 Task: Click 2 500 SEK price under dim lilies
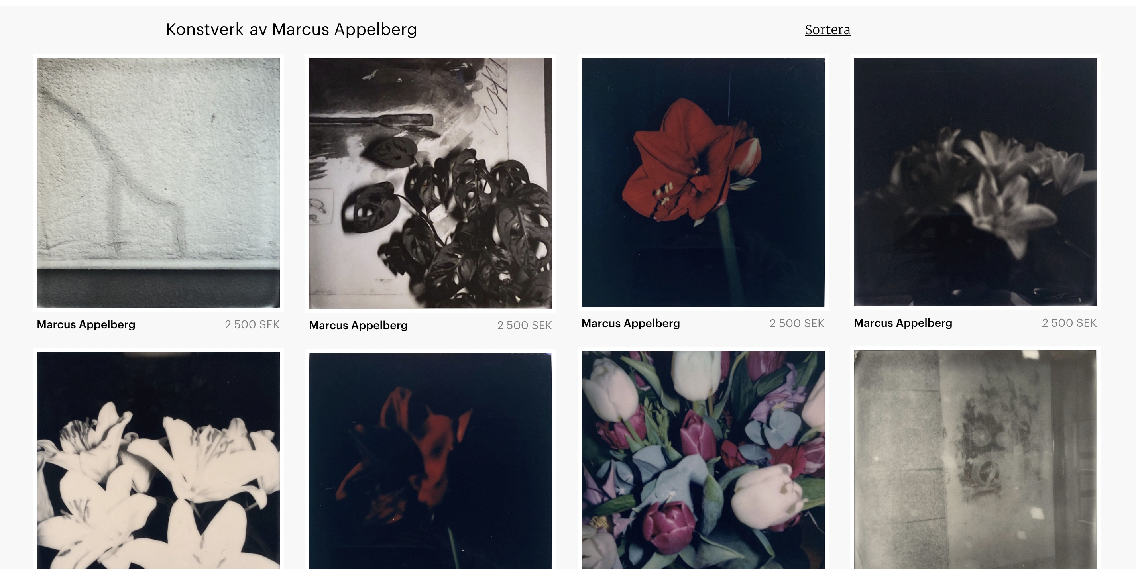pos(1069,323)
